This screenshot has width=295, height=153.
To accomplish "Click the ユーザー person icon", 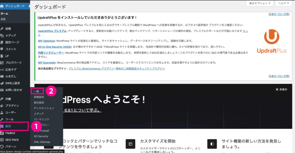I will [2, 113].
